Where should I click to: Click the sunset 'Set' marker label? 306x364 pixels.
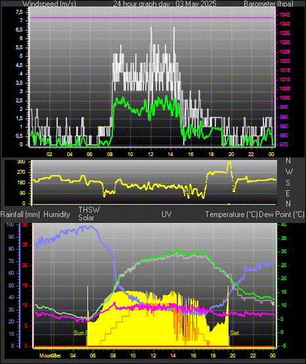(234, 333)
